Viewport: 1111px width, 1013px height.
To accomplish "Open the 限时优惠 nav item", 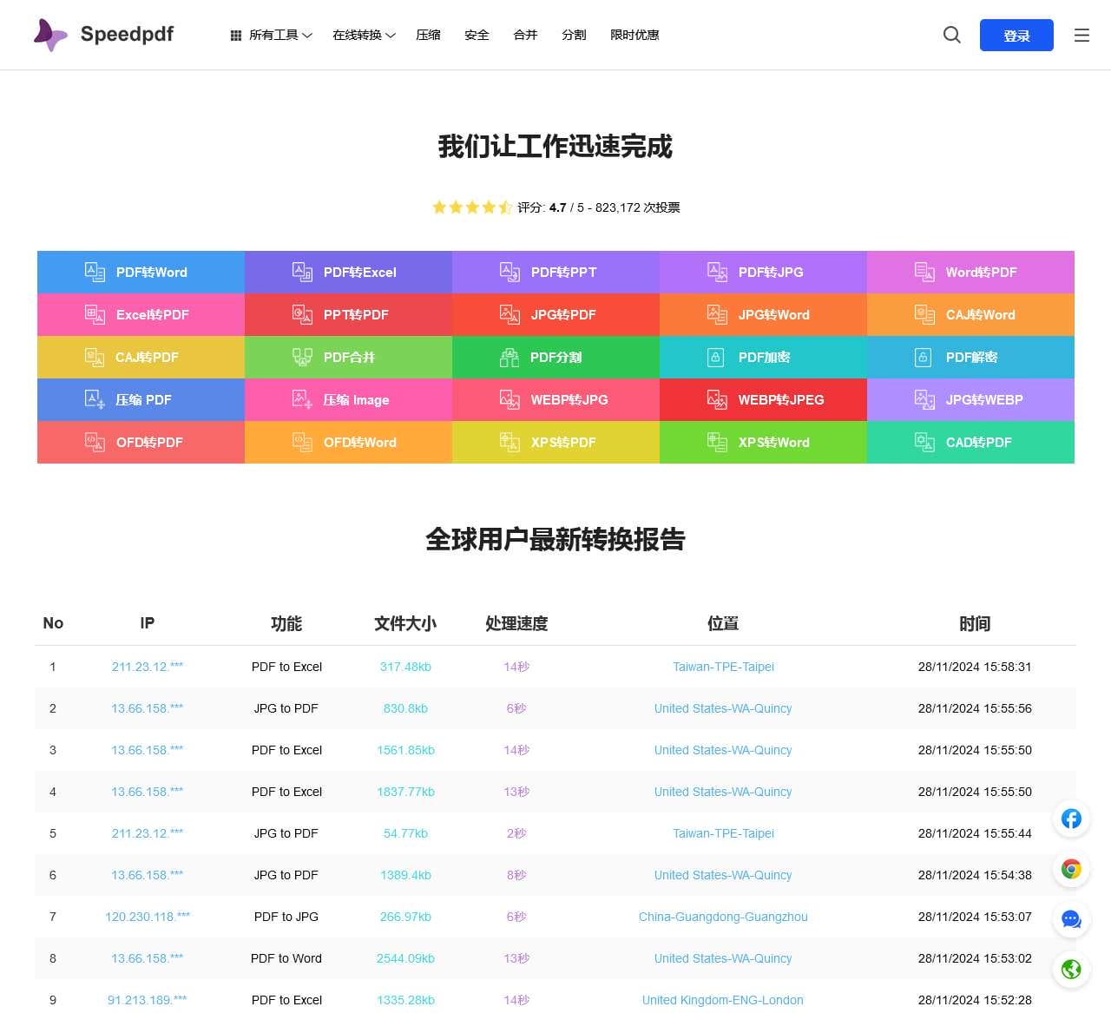I will (634, 35).
